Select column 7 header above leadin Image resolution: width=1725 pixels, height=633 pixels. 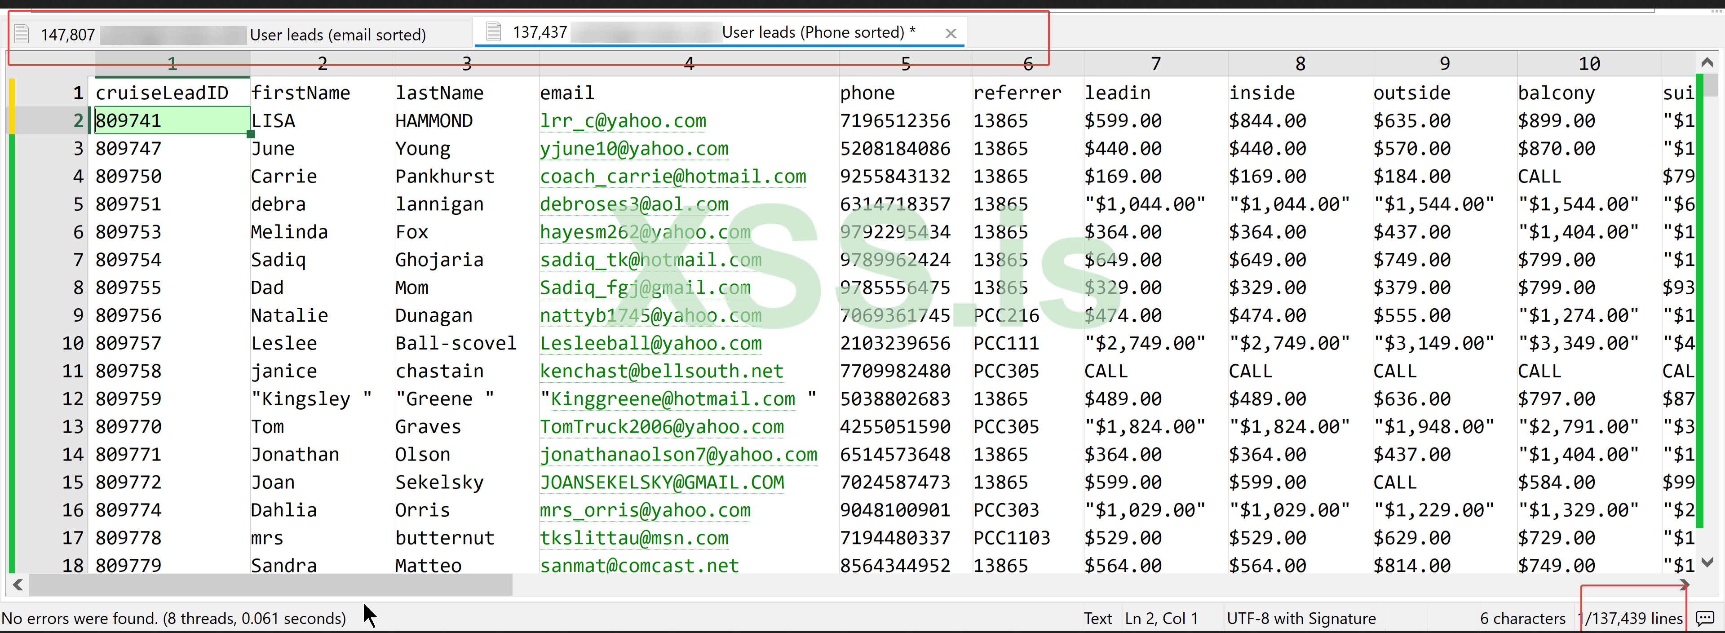click(x=1155, y=64)
